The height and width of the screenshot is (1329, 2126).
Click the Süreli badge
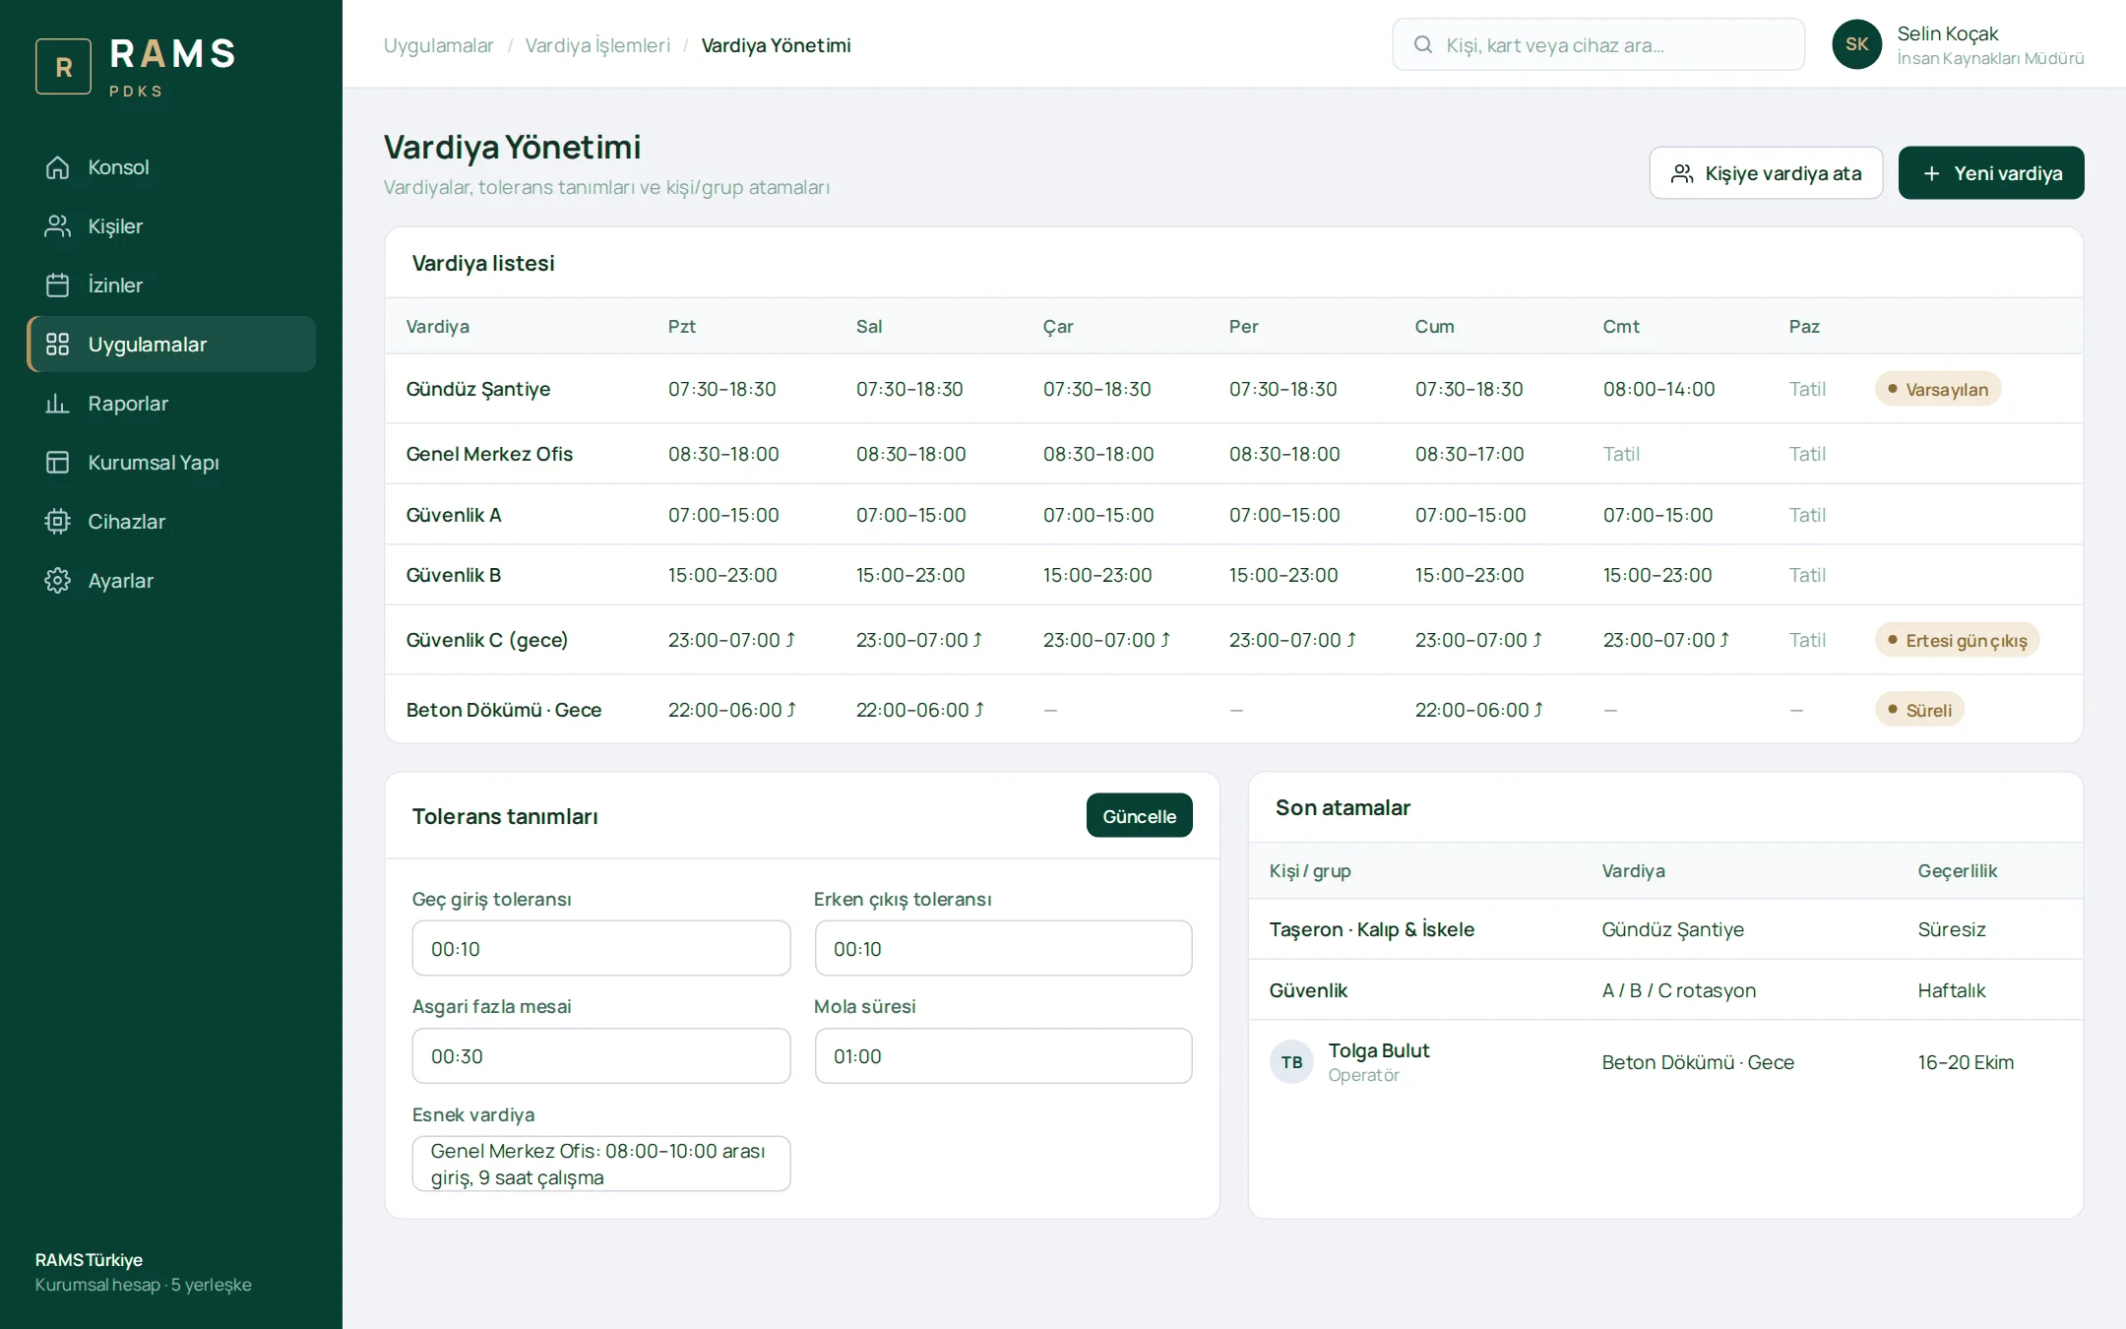pyautogui.click(x=1919, y=710)
